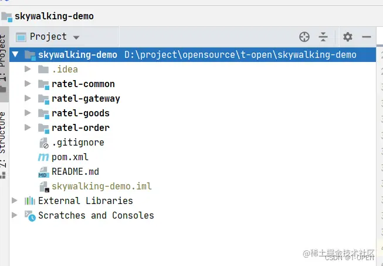Select the External Libraries node
This screenshot has width=383, height=266.
pos(86,201)
